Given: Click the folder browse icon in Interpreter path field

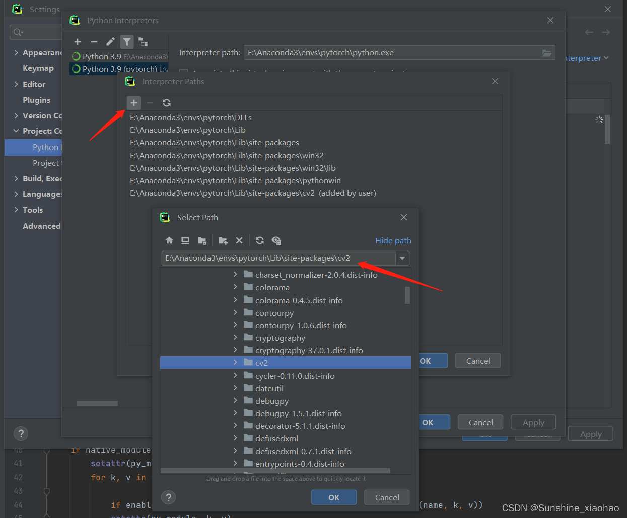Looking at the screenshot, I should (547, 53).
